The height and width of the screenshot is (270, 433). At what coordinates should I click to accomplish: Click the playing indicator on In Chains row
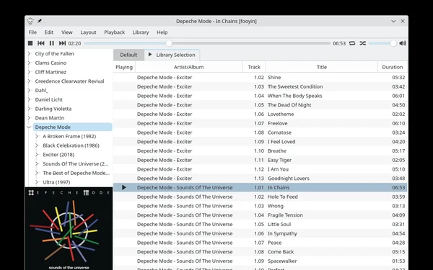pyautogui.click(x=124, y=188)
